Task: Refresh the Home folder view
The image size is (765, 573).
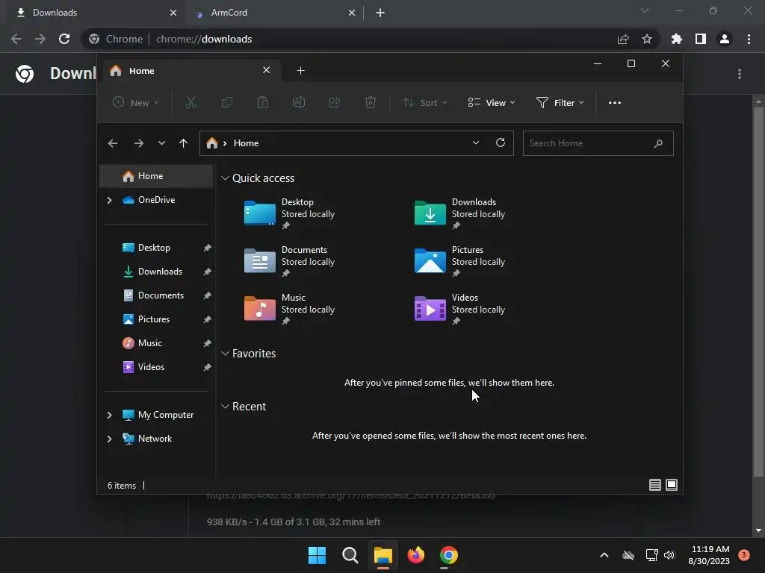Action: coord(500,143)
